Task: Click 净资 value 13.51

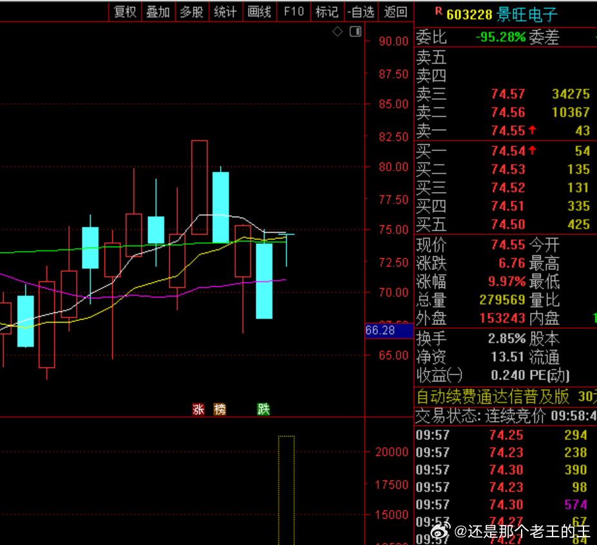Action: click(x=507, y=357)
